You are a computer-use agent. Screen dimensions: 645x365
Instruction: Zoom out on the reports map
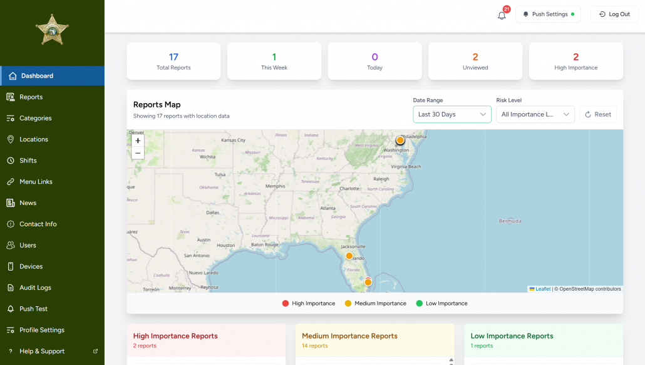pos(138,153)
